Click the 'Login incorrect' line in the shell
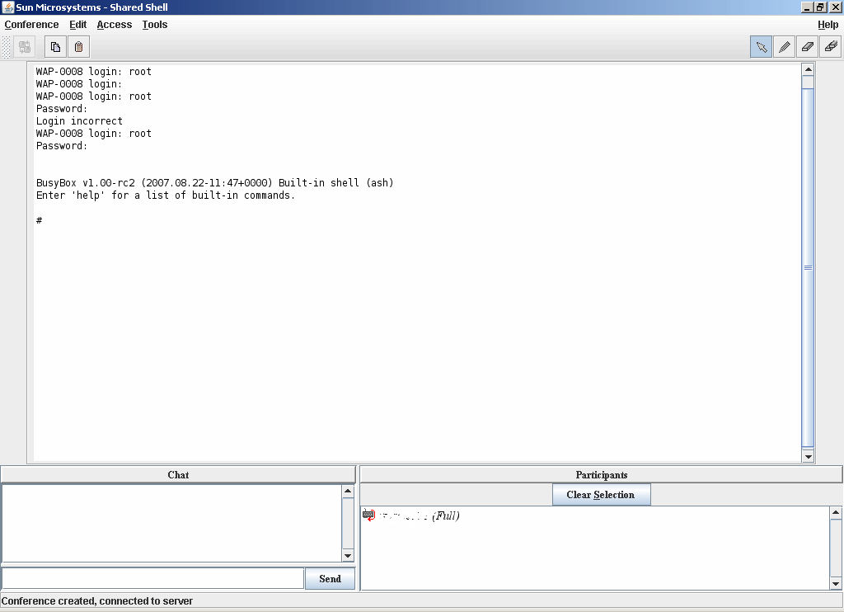 click(x=79, y=121)
